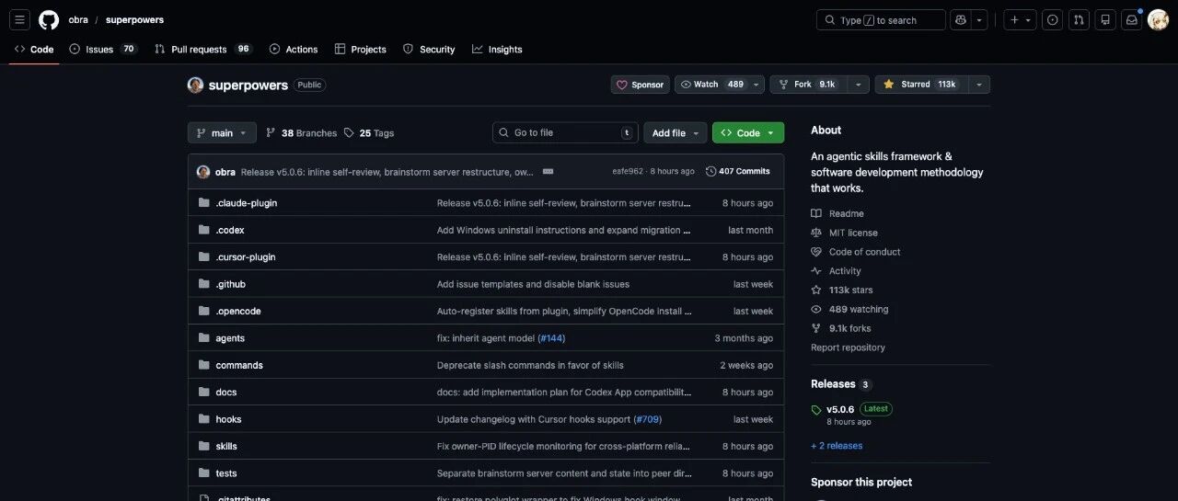Screen dimensions: 1178x501
Task: Open the main branch selector dropdown
Action: click(x=222, y=133)
